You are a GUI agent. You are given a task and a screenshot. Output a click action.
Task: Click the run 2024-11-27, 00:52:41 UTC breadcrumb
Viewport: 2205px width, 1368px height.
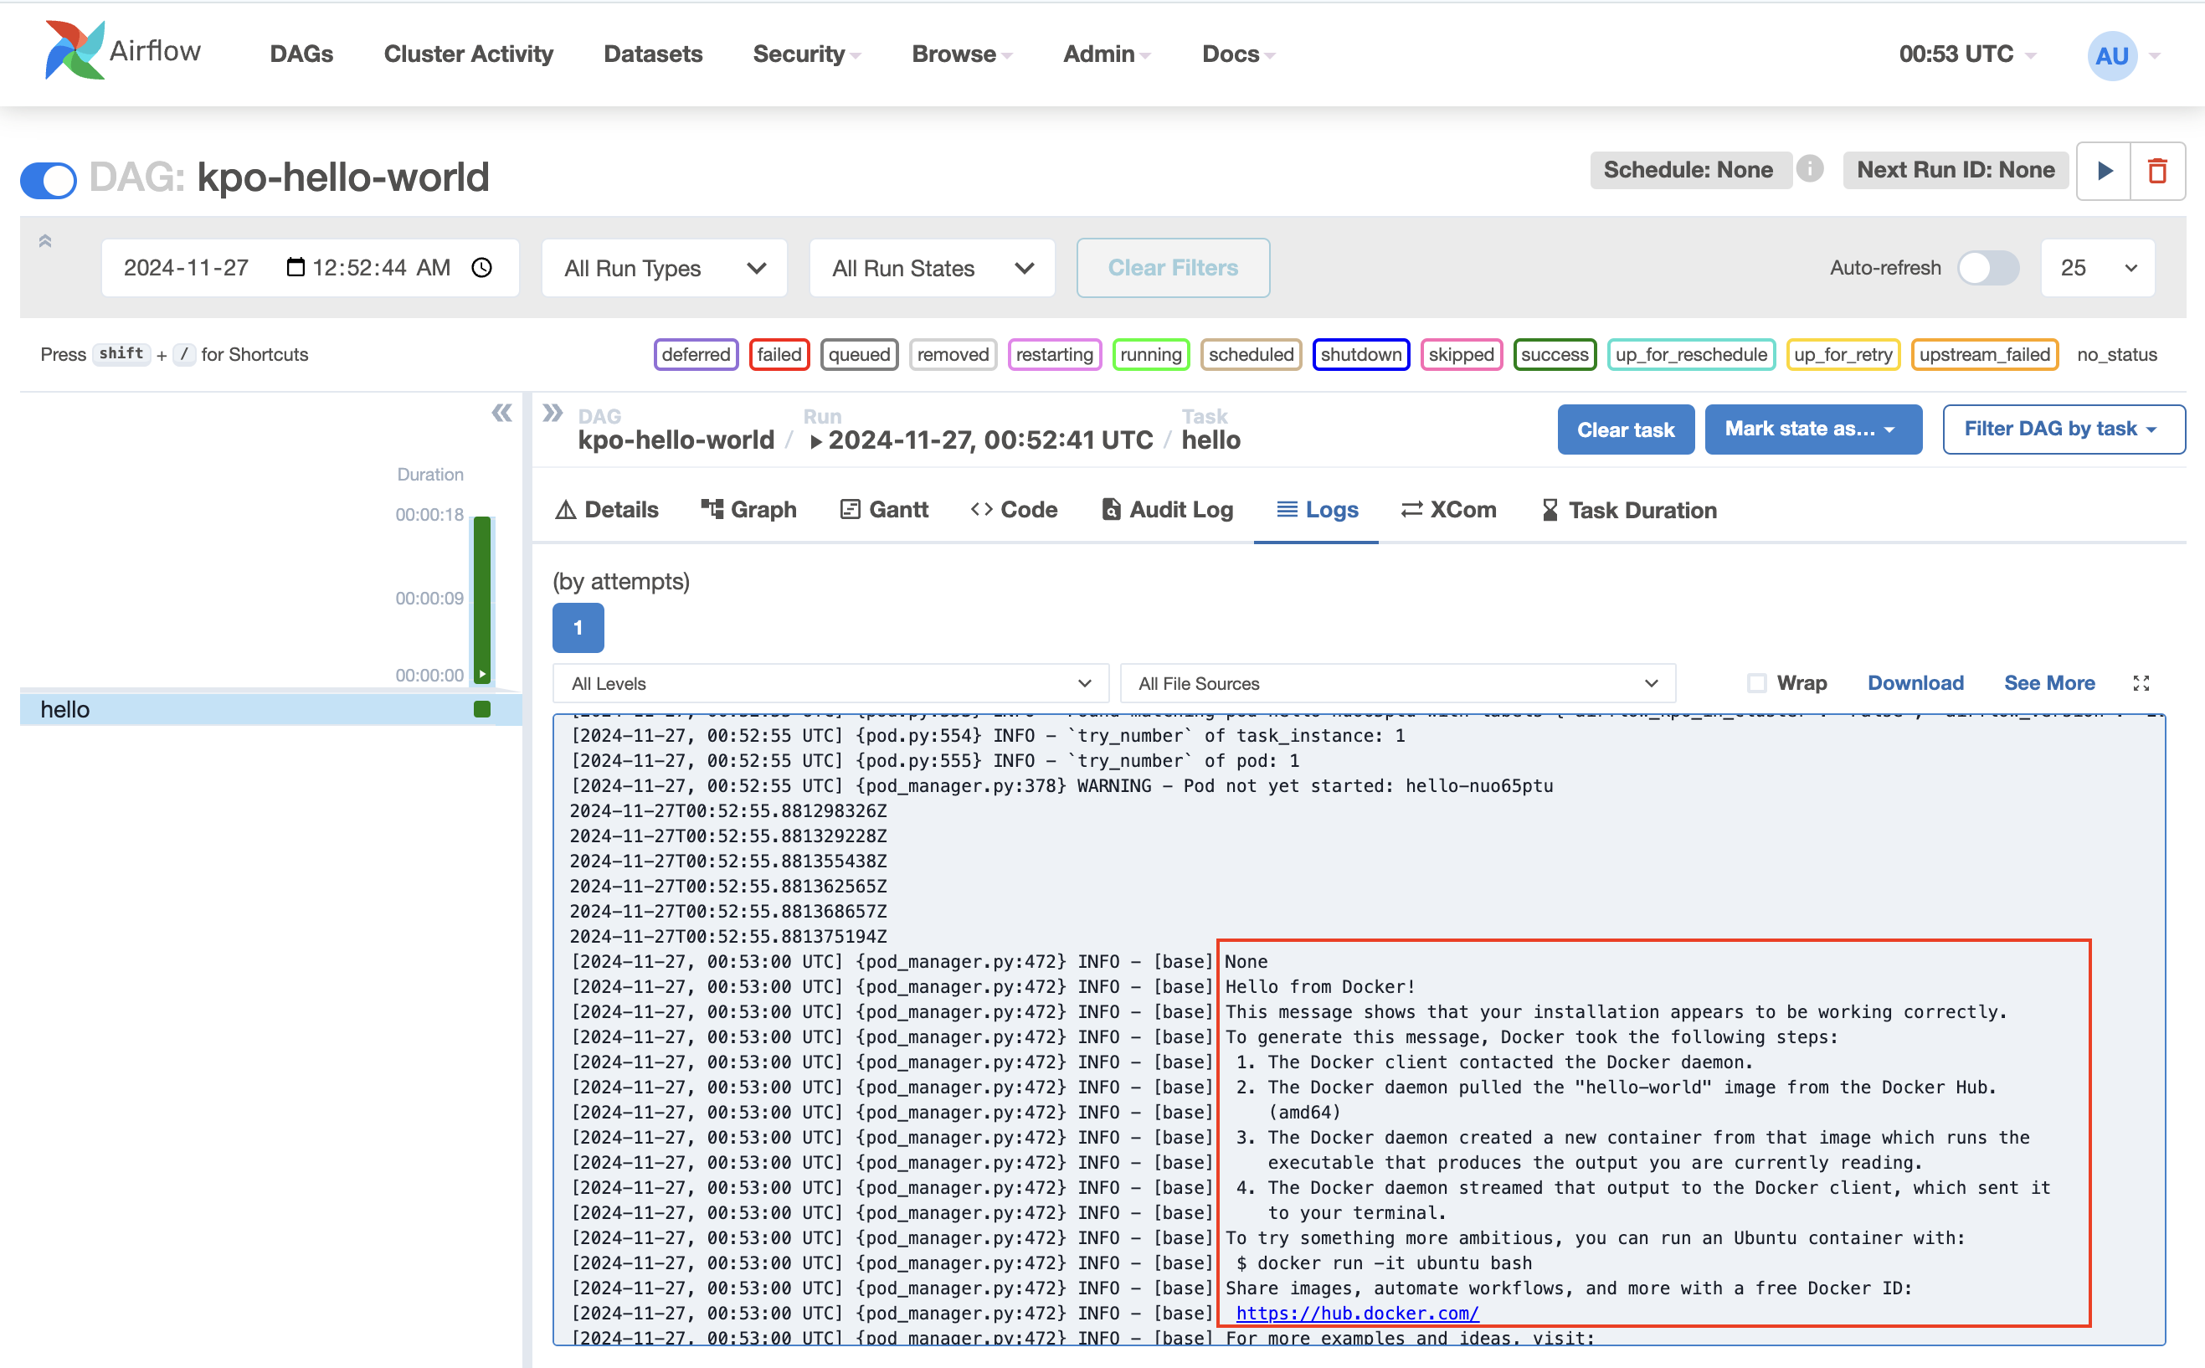[x=982, y=440]
